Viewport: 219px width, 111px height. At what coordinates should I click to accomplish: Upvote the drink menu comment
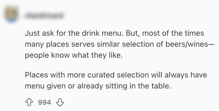pyautogui.click(x=29, y=102)
